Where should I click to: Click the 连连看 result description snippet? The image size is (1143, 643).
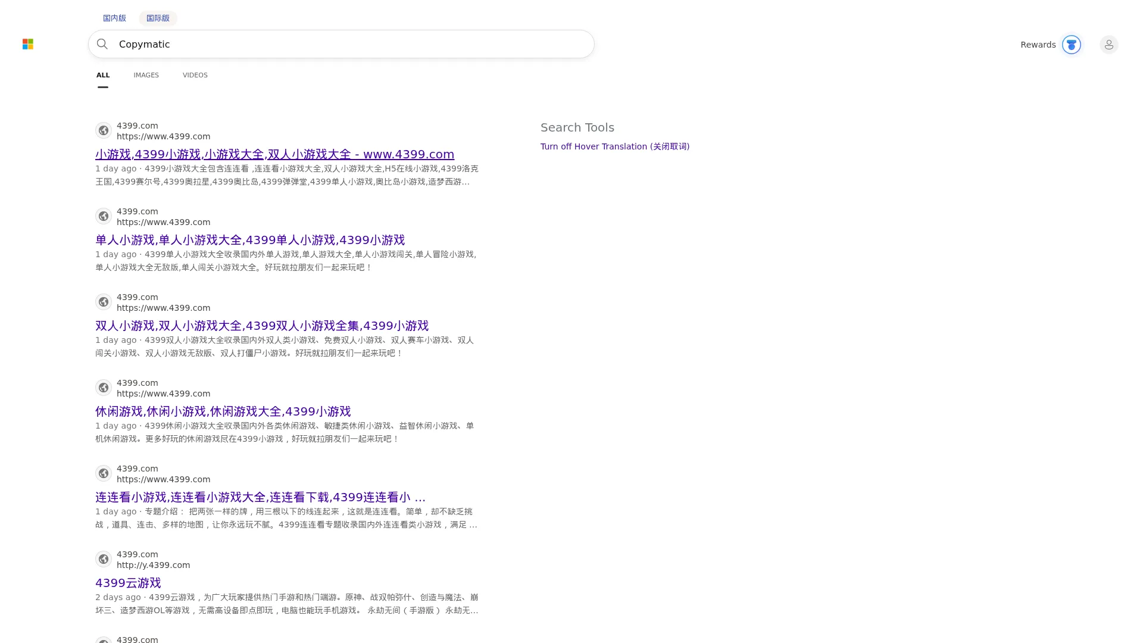coord(286,518)
